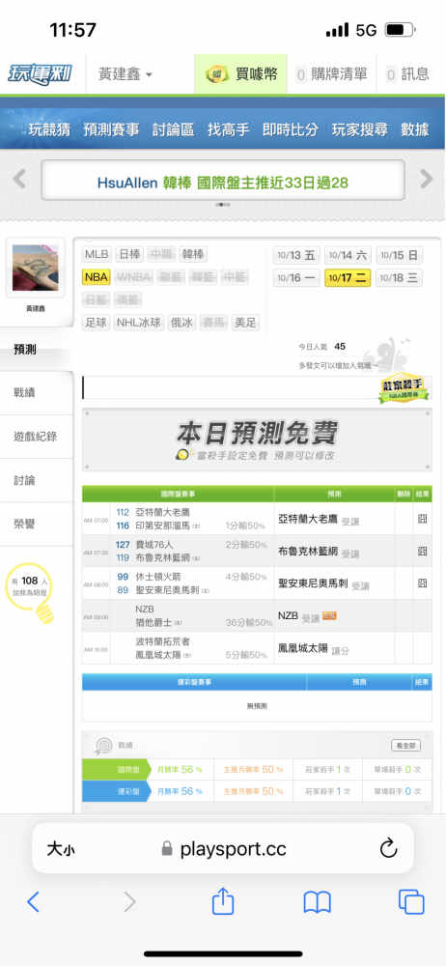Pick the date 10/15 日

coord(400,255)
